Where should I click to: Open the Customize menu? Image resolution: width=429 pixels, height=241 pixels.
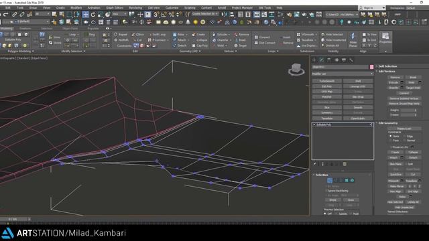(x=172, y=8)
